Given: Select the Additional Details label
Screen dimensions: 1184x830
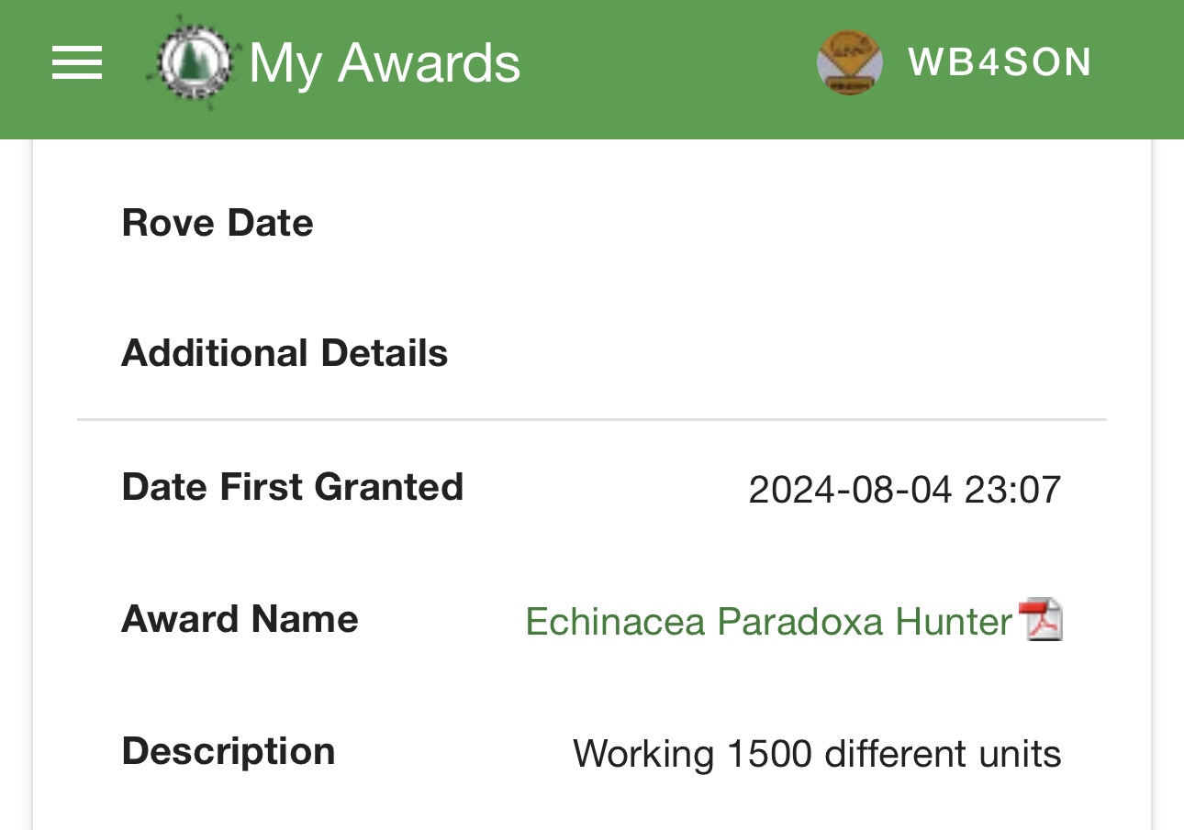Looking at the screenshot, I should [x=285, y=353].
